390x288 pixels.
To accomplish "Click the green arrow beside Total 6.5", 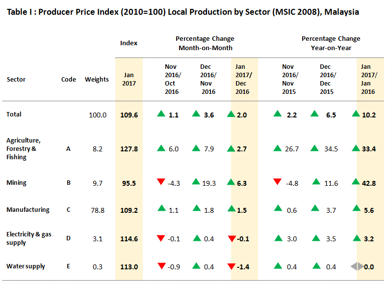I will click(315, 114).
